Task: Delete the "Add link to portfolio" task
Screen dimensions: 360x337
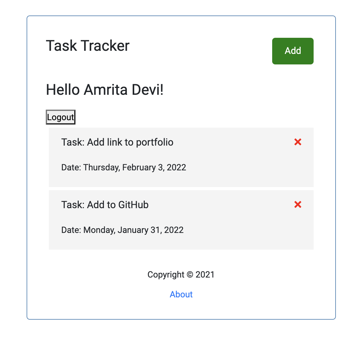Action: [x=298, y=142]
